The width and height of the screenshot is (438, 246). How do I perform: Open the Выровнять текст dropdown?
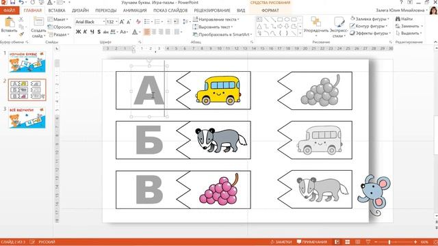pos(213,27)
